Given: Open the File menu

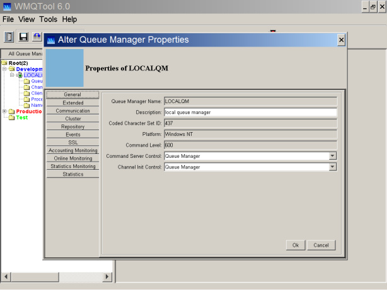Looking at the screenshot, I should tap(8, 20).
